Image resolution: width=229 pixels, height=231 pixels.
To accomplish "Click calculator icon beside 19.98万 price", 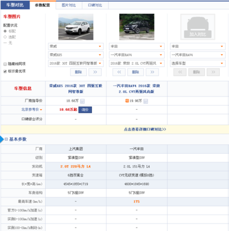I will tap(146, 101).
